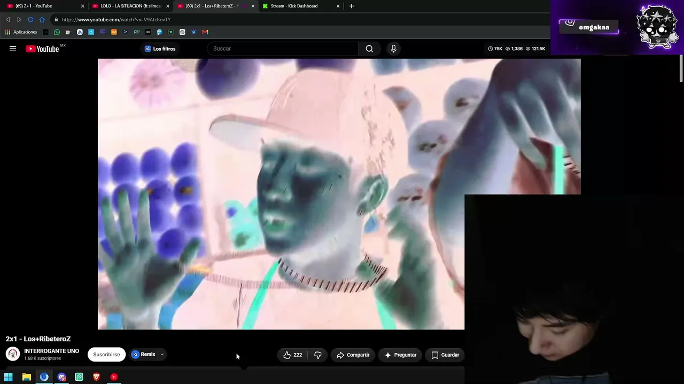
Task: Go back in browser history
Action: point(8,20)
